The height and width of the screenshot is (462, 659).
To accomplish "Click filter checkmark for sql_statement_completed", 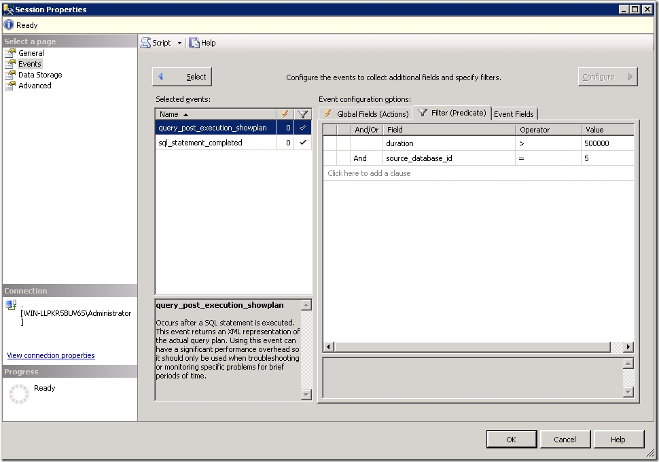I will [x=302, y=143].
